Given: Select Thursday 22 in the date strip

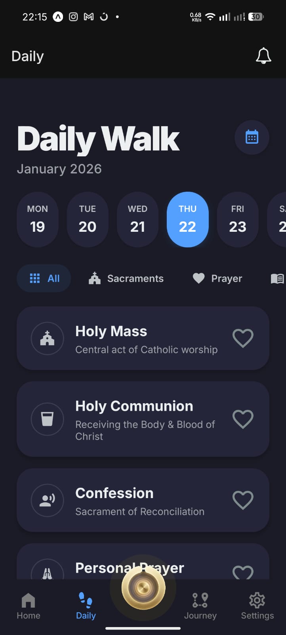Looking at the screenshot, I should pos(187,219).
